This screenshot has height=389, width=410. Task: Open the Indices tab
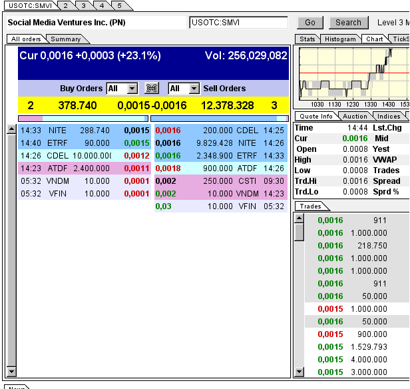[389, 116]
